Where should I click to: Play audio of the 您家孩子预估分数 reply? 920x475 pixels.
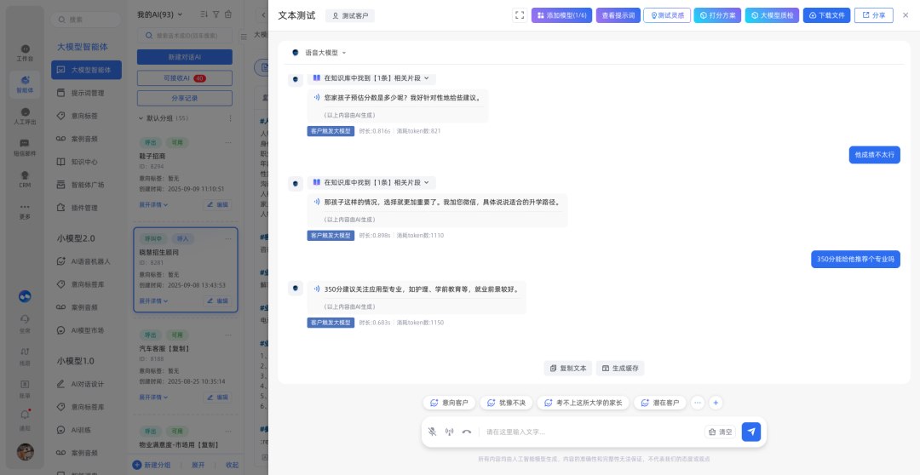coord(317,98)
